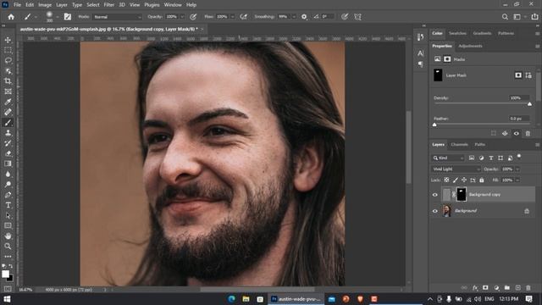Toggle airbrush-style build-up effects

(244, 17)
